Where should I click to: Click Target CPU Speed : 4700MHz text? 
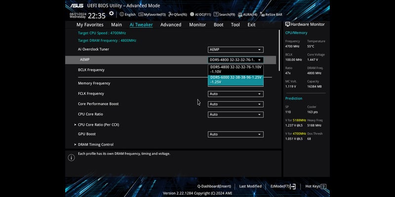click(102, 33)
